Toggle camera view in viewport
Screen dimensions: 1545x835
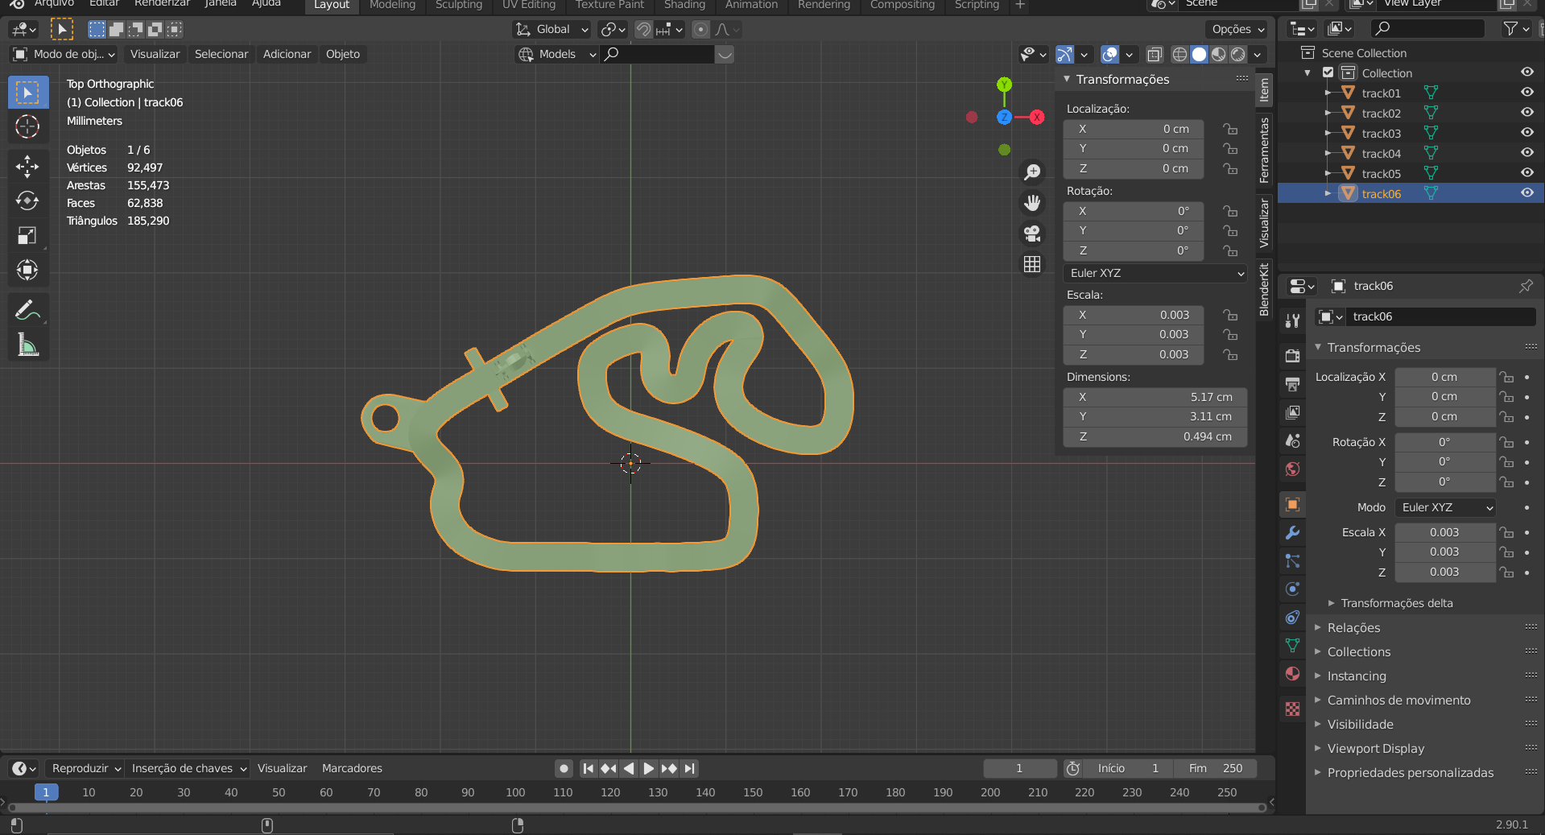click(1032, 234)
